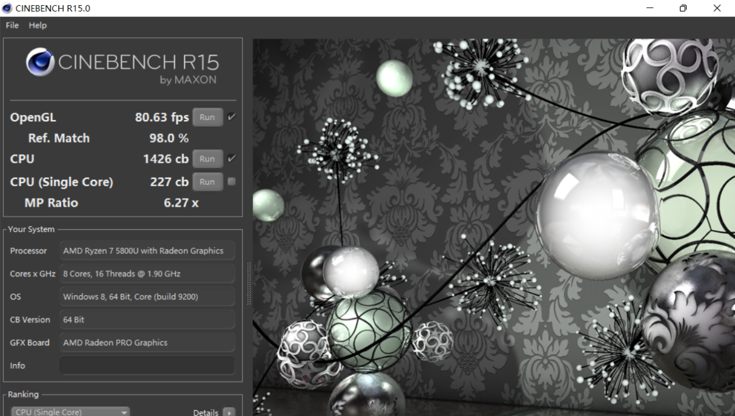The width and height of the screenshot is (735, 416).
Task: Click the rendered scene preview image
Action: coord(494,227)
